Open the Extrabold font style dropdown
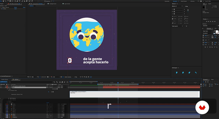Screen dimensions: 219x119 click(x=208, y=33)
